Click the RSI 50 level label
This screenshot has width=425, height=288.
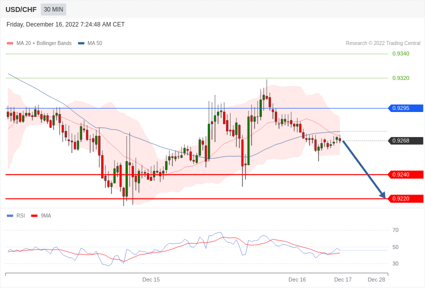click(395, 247)
